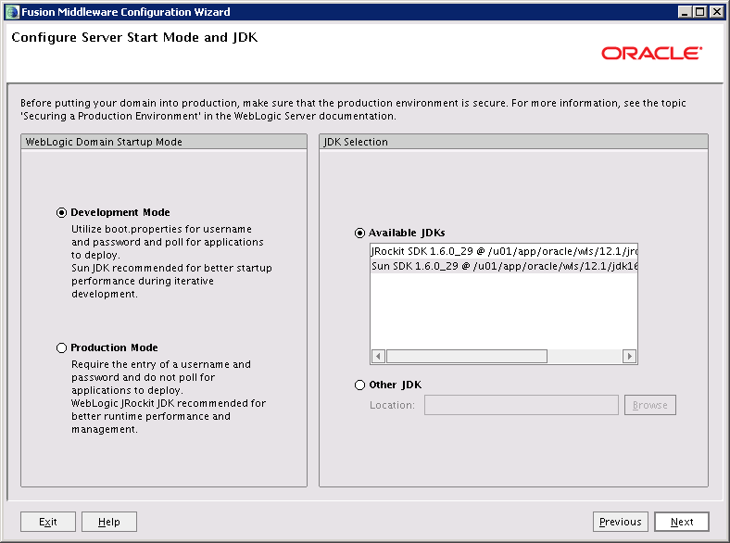Maximize the Configuration Wizard window
The width and height of the screenshot is (730, 543).
coord(700,11)
